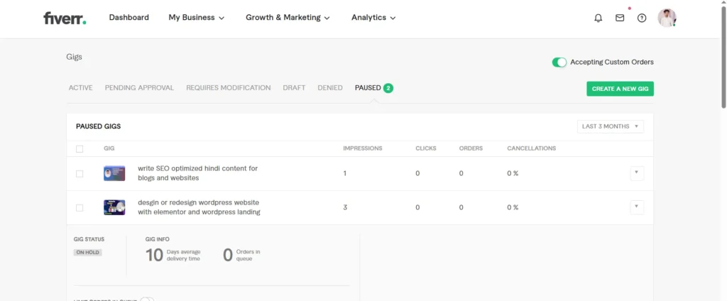Open the messages envelope icon

[619, 18]
